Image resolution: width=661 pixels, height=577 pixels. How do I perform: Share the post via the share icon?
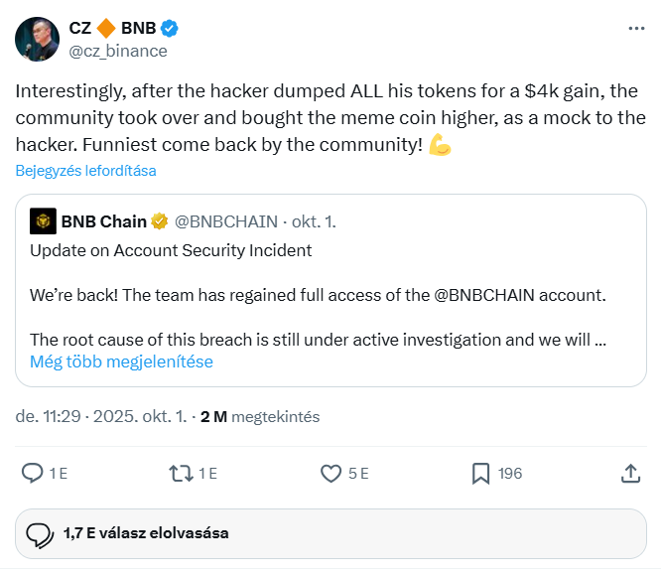coord(629,474)
